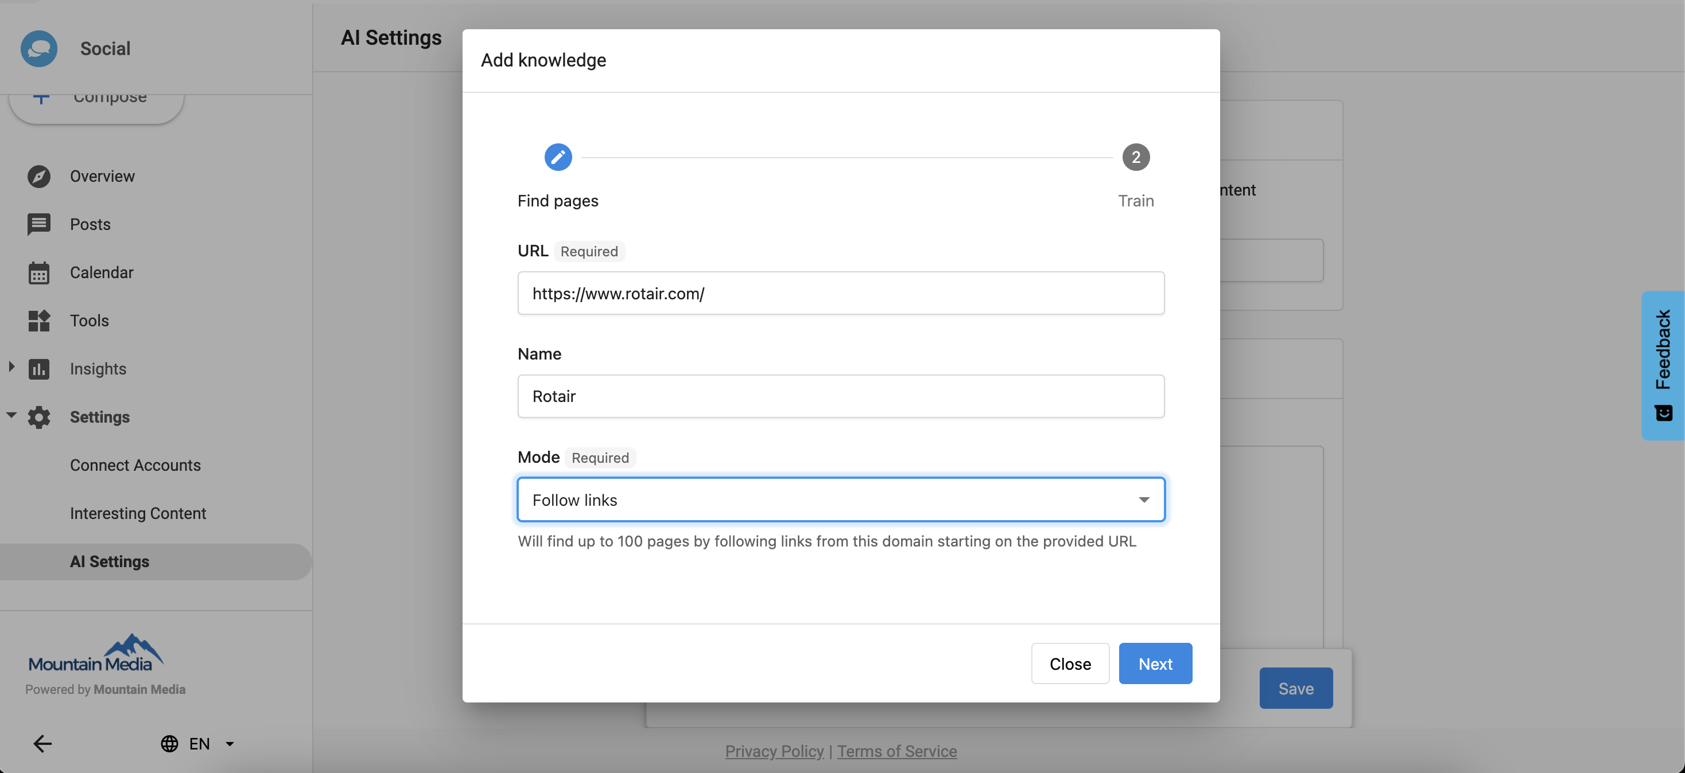Click into the URL input field
Image resolution: width=1685 pixels, height=773 pixels.
coord(841,294)
